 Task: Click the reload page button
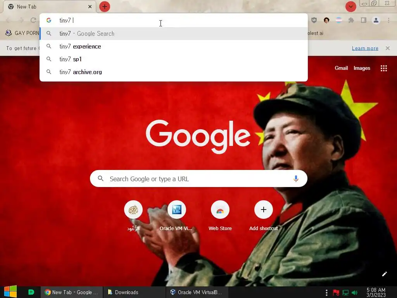click(33, 20)
